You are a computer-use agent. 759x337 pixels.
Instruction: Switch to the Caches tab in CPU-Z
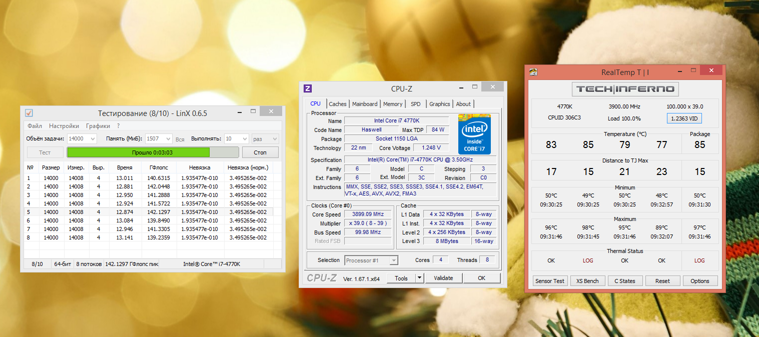tap(338, 104)
